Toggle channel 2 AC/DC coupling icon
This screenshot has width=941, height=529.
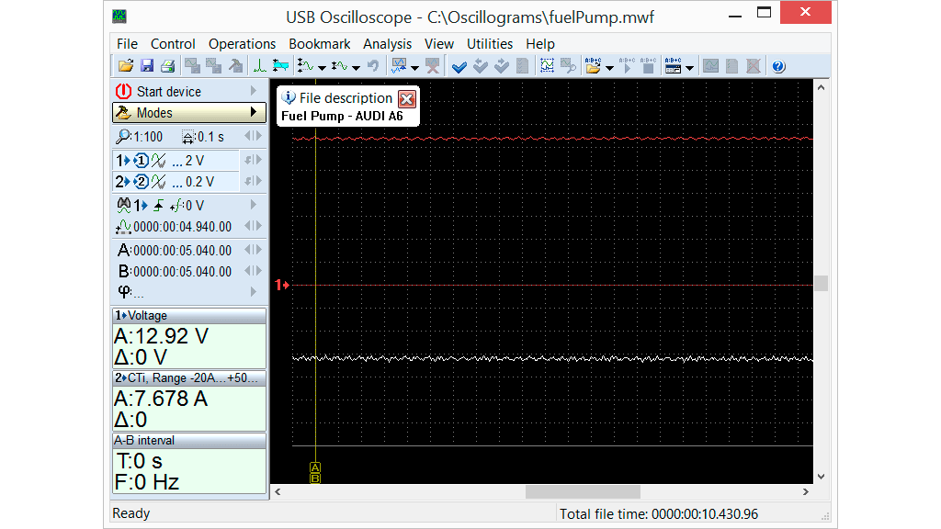coord(158,182)
